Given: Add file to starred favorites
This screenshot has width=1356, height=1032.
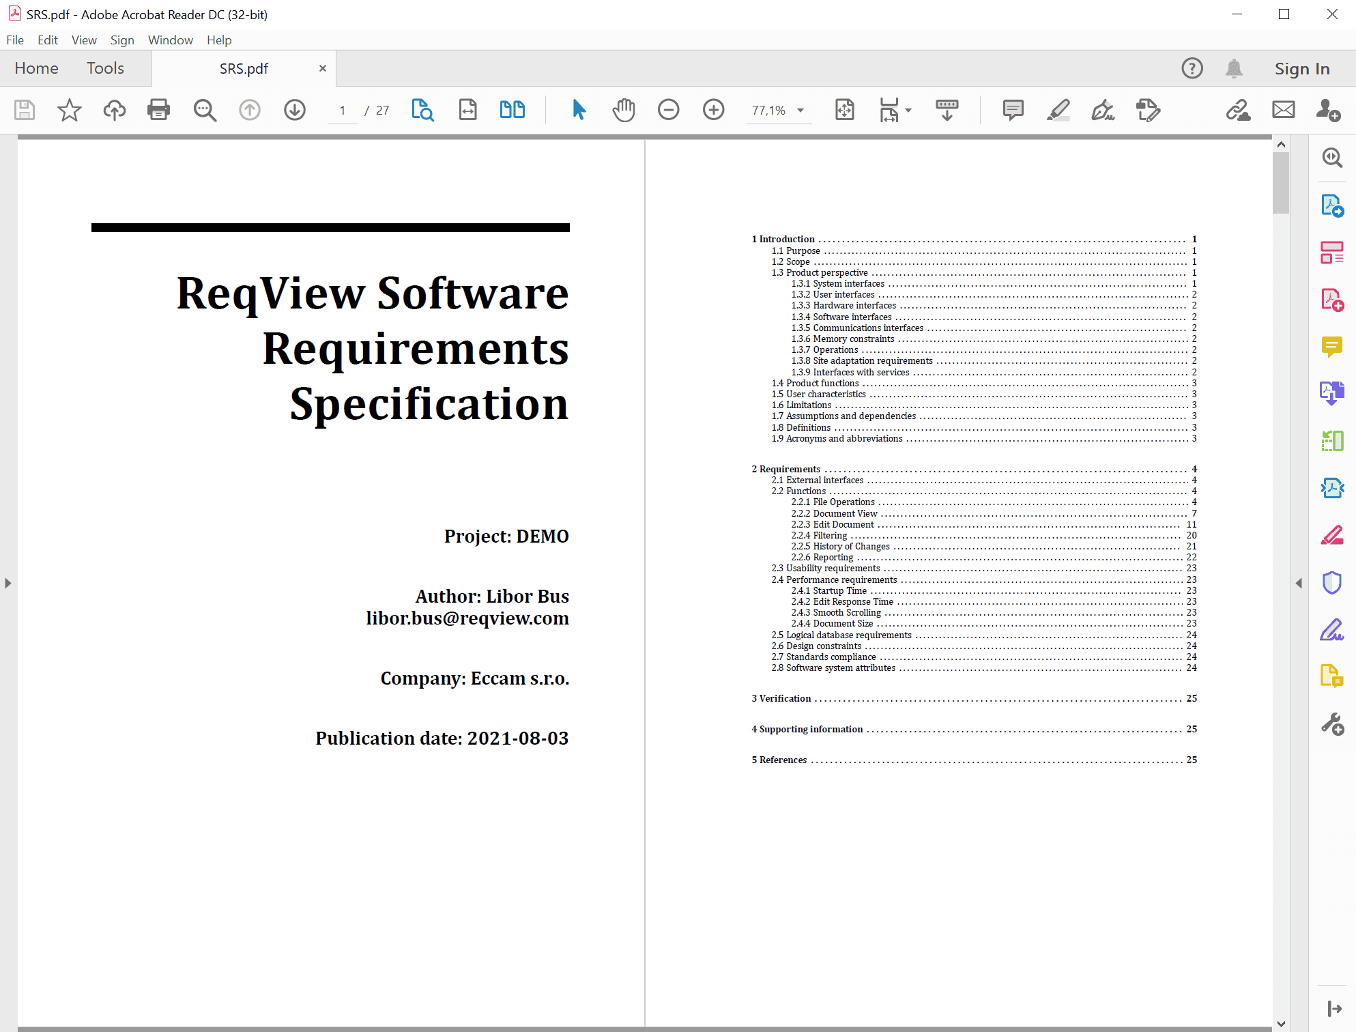Looking at the screenshot, I should coord(69,110).
